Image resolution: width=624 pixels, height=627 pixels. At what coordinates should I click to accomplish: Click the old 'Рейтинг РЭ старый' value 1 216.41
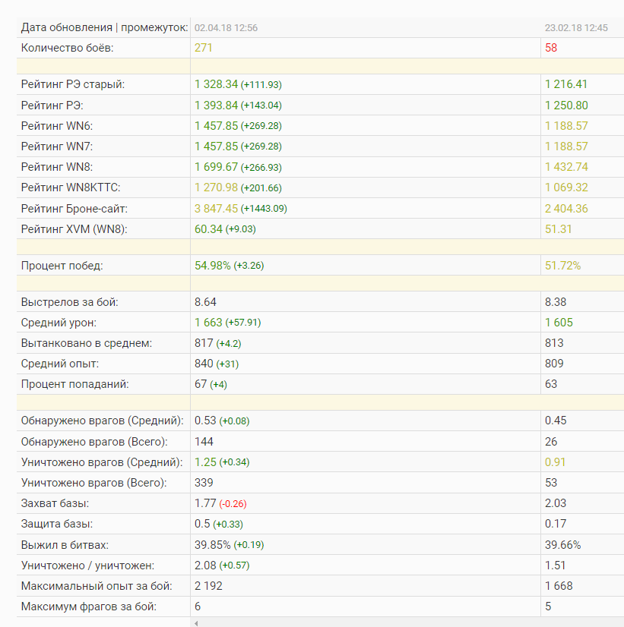click(x=566, y=84)
